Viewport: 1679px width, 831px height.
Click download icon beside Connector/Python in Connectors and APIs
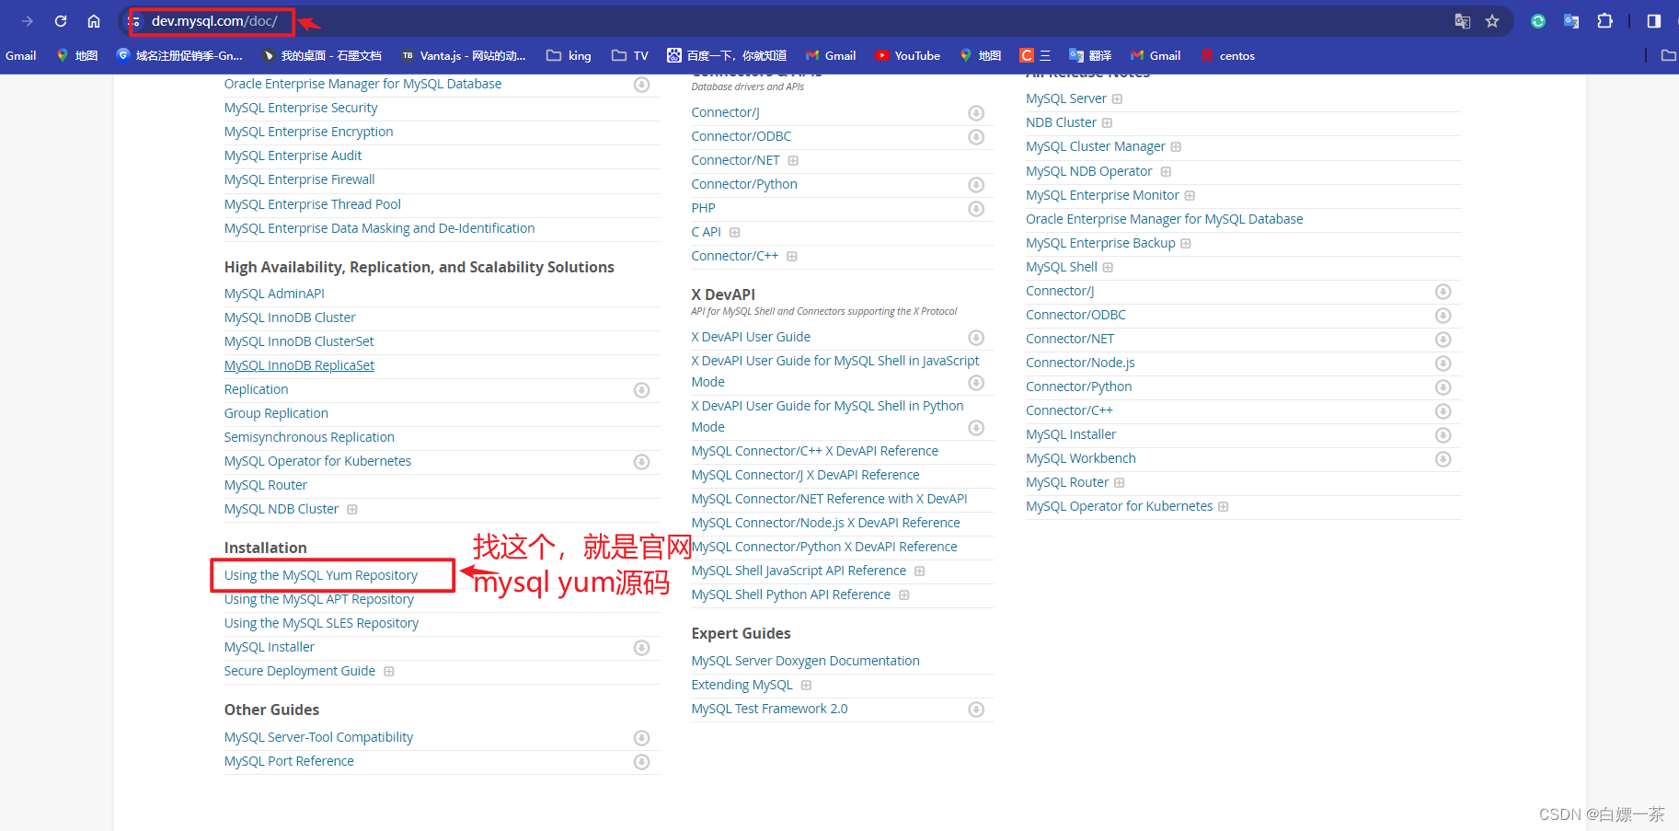pyautogui.click(x=976, y=185)
